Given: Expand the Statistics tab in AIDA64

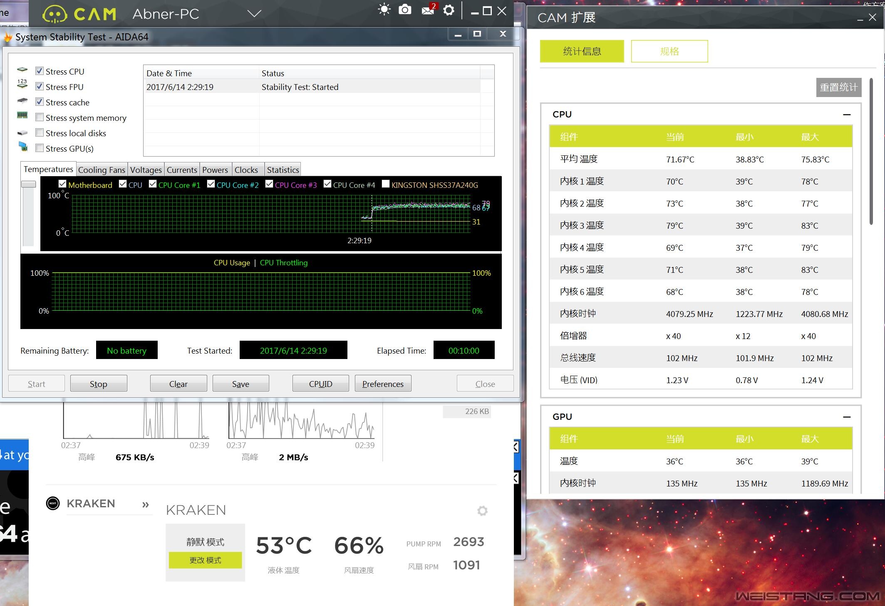Looking at the screenshot, I should click(284, 169).
